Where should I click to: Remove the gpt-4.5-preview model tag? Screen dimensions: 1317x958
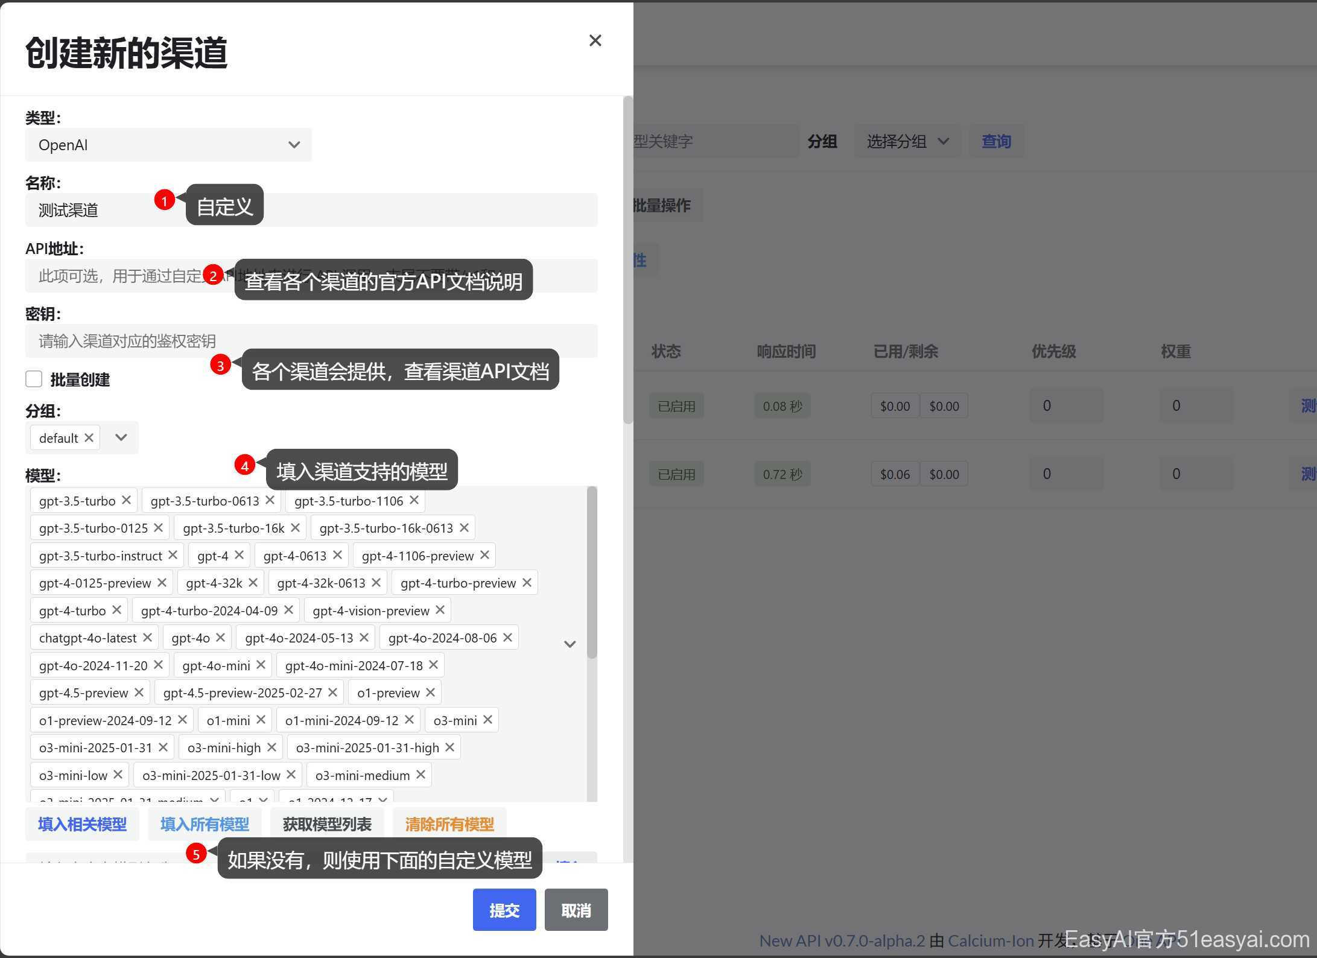click(x=139, y=693)
